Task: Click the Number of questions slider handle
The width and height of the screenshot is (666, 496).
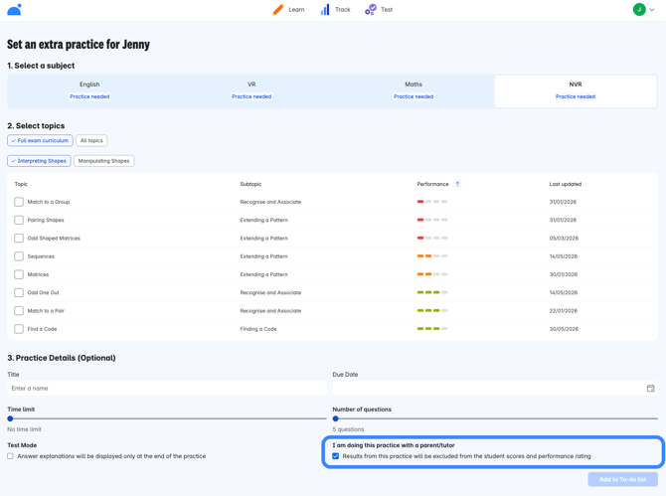Action: [336, 418]
